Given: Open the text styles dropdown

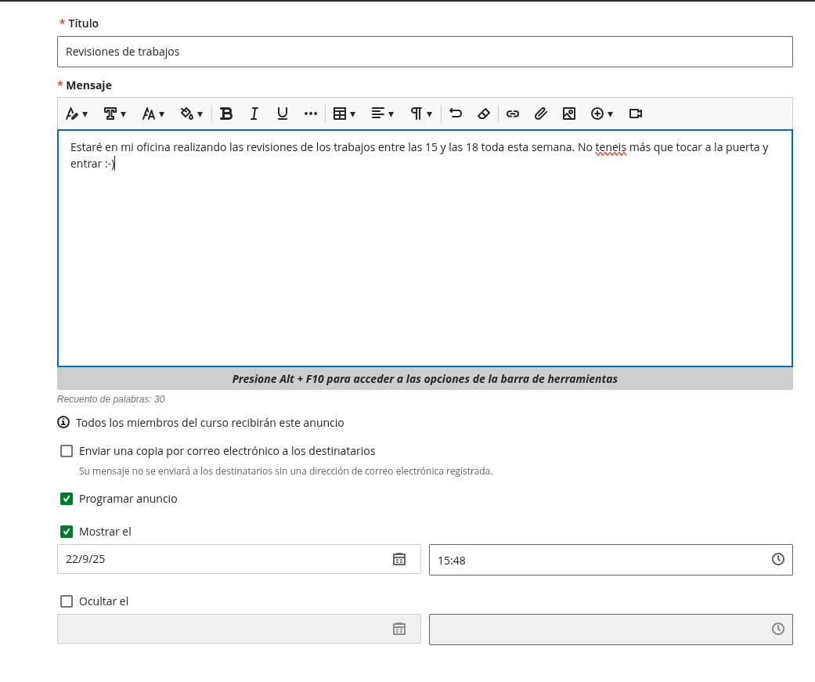Looking at the screenshot, I should pos(77,114).
